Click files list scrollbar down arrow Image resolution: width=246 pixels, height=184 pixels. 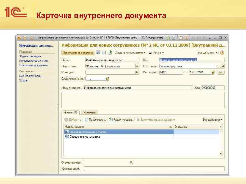tap(221, 154)
